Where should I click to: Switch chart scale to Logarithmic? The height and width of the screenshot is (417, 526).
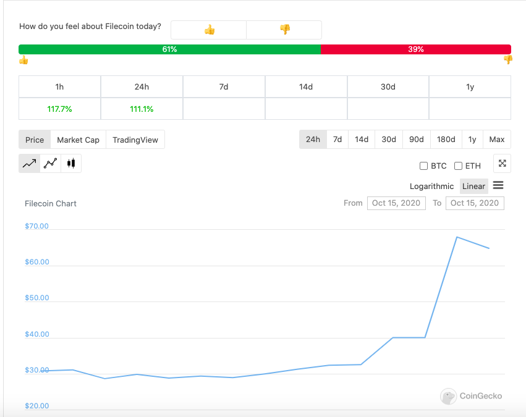pyautogui.click(x=431, y=187)
